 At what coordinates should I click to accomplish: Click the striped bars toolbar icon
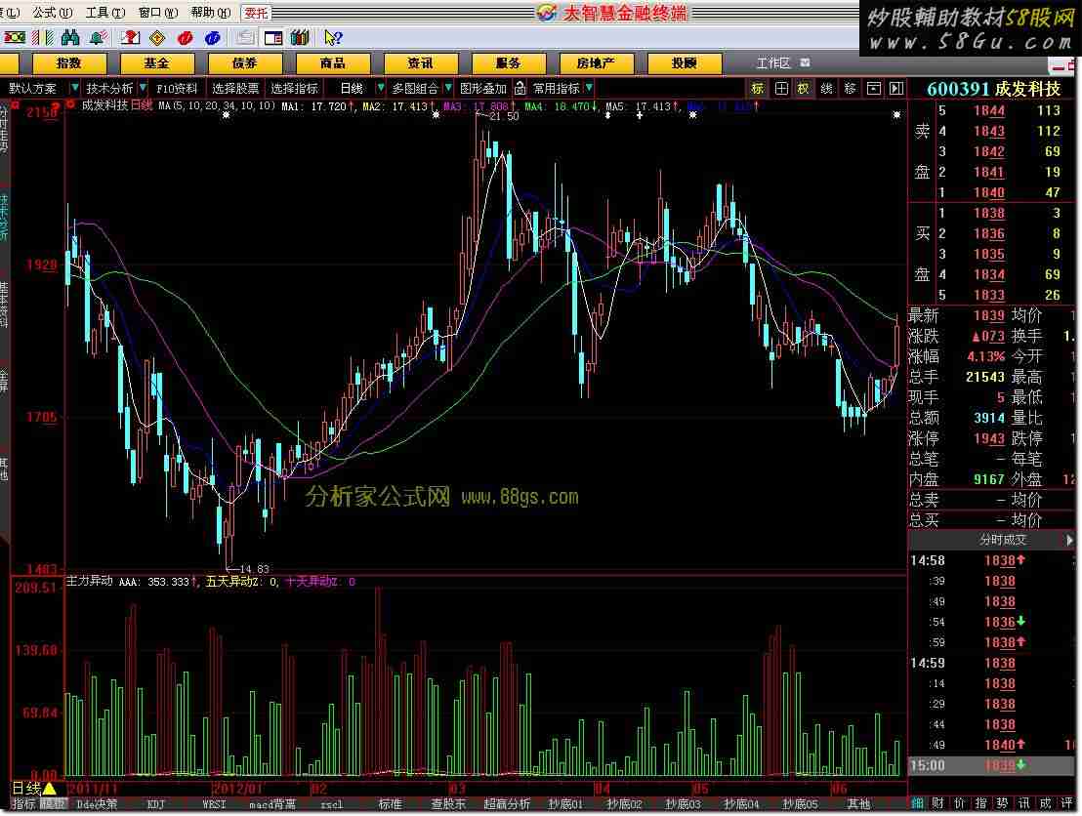point(43,38)
